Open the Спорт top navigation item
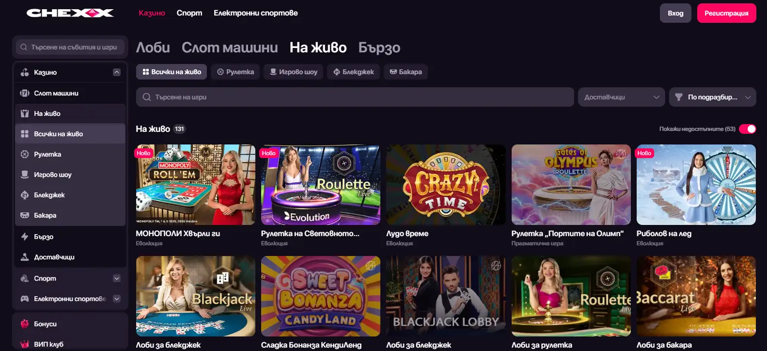 [x=189, y=13]
